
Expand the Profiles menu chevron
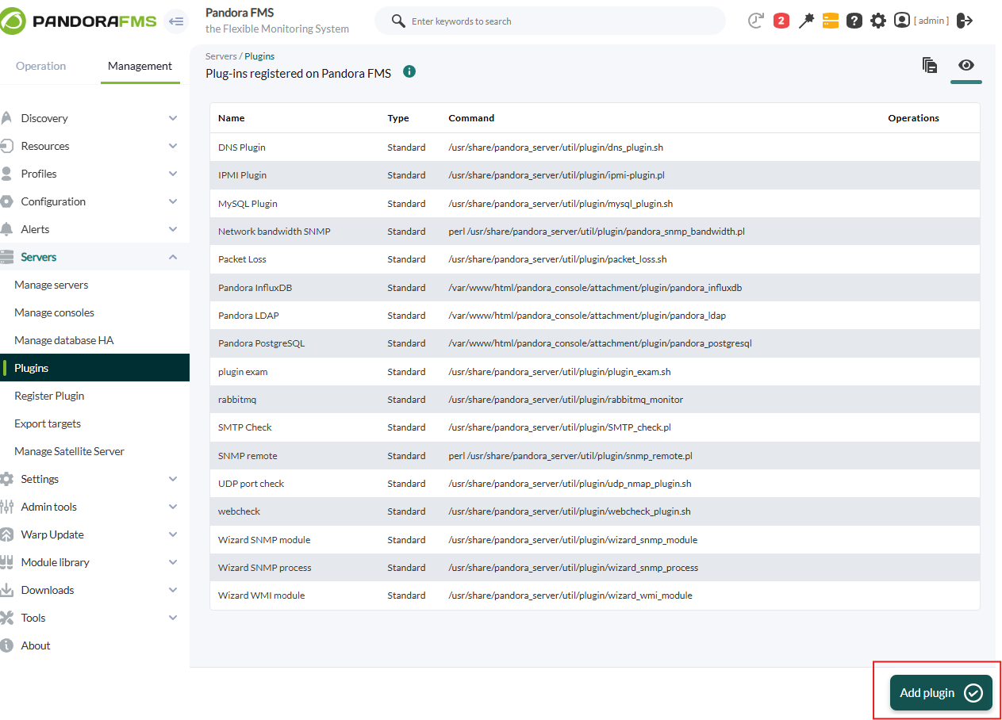point(173,174)
